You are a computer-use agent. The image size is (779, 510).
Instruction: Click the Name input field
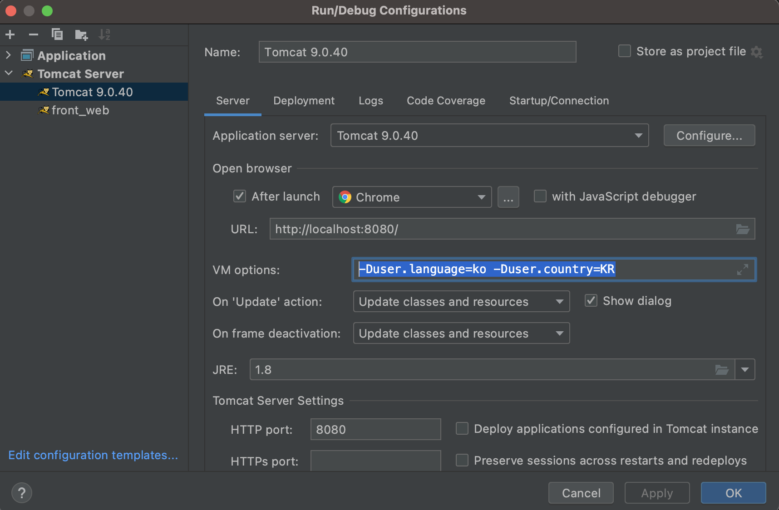pos(418,52)
